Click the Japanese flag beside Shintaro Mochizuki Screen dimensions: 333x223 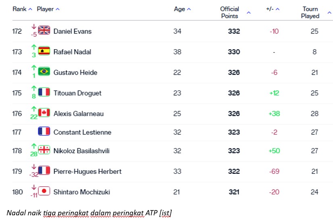click(x=44, y=192)
